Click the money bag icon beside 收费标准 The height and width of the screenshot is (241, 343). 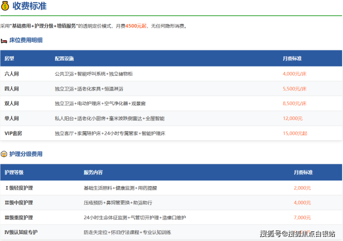click(x=6, y=6)
